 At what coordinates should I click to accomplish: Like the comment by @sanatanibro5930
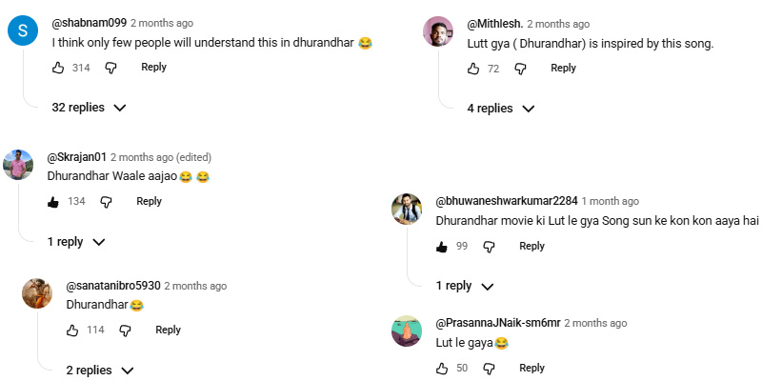(71, 331)
